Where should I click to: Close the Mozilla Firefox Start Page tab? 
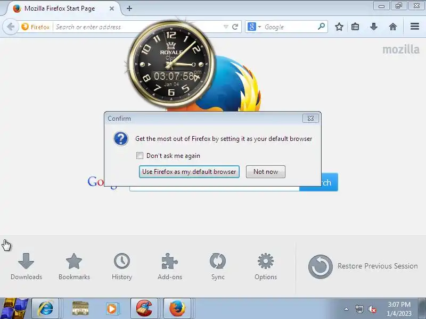click(x=112, y=9)
